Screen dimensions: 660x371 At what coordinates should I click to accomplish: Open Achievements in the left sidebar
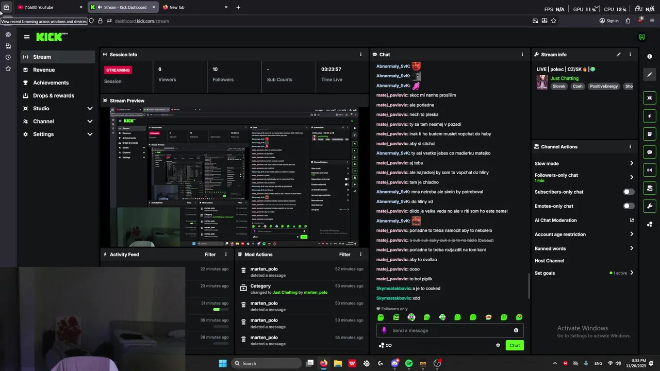[x=57, y=82]
